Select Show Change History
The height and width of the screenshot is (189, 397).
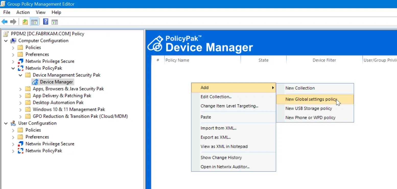point(233,158)
